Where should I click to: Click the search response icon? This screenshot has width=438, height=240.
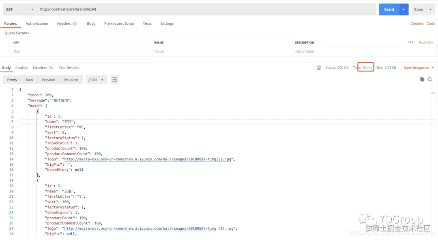(430, 80)
